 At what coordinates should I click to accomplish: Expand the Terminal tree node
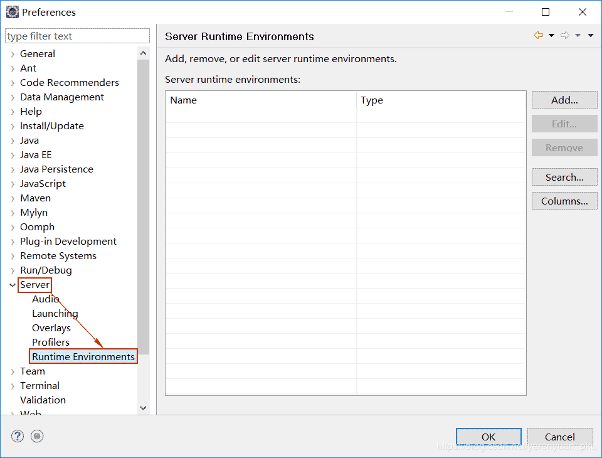coord(13,386)
